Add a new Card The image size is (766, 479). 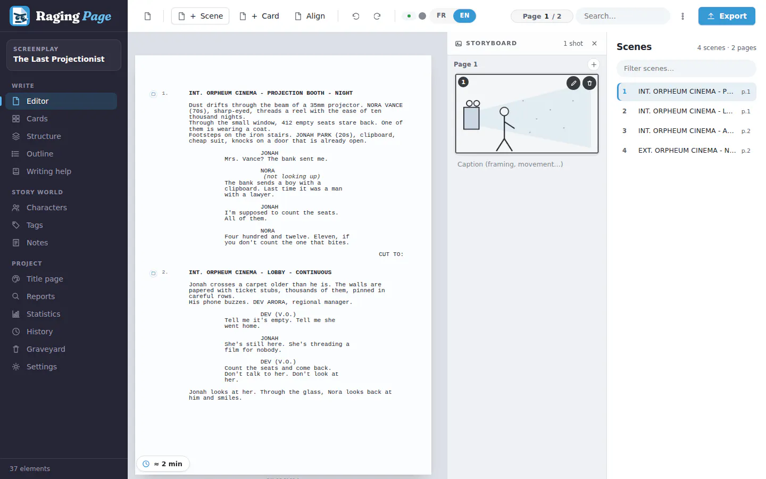click(x=259, y=16)
